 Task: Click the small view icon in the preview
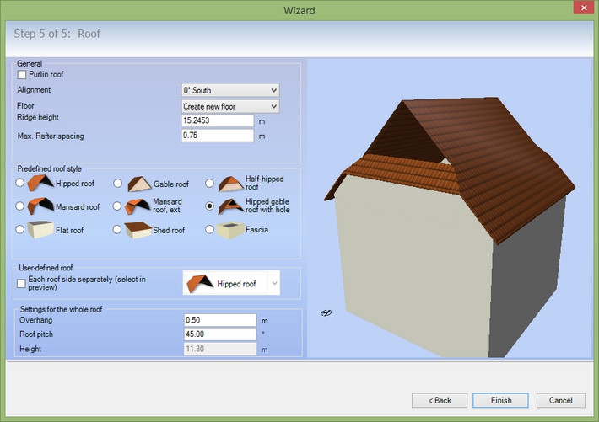pos(326,312)
